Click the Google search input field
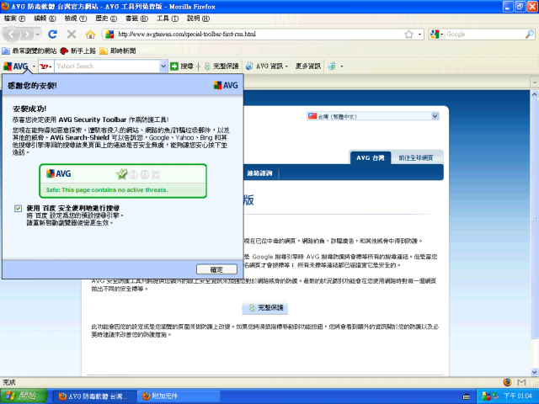 coord(485,34)
